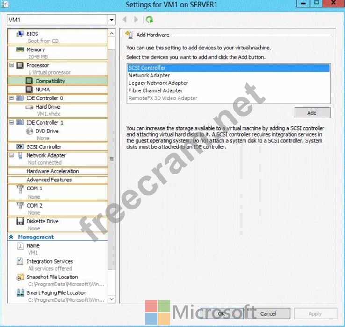
Task: Click the Processor icon
Action: pyautogui.click(x=20, y=65)
